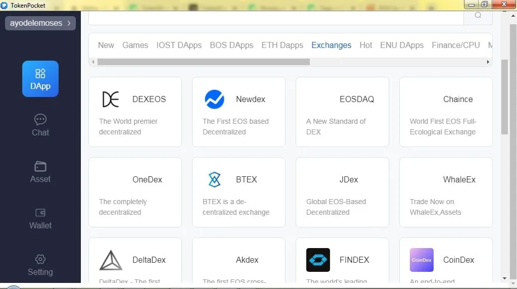Click 'The completely decentralized' description

tap(123, 207)
